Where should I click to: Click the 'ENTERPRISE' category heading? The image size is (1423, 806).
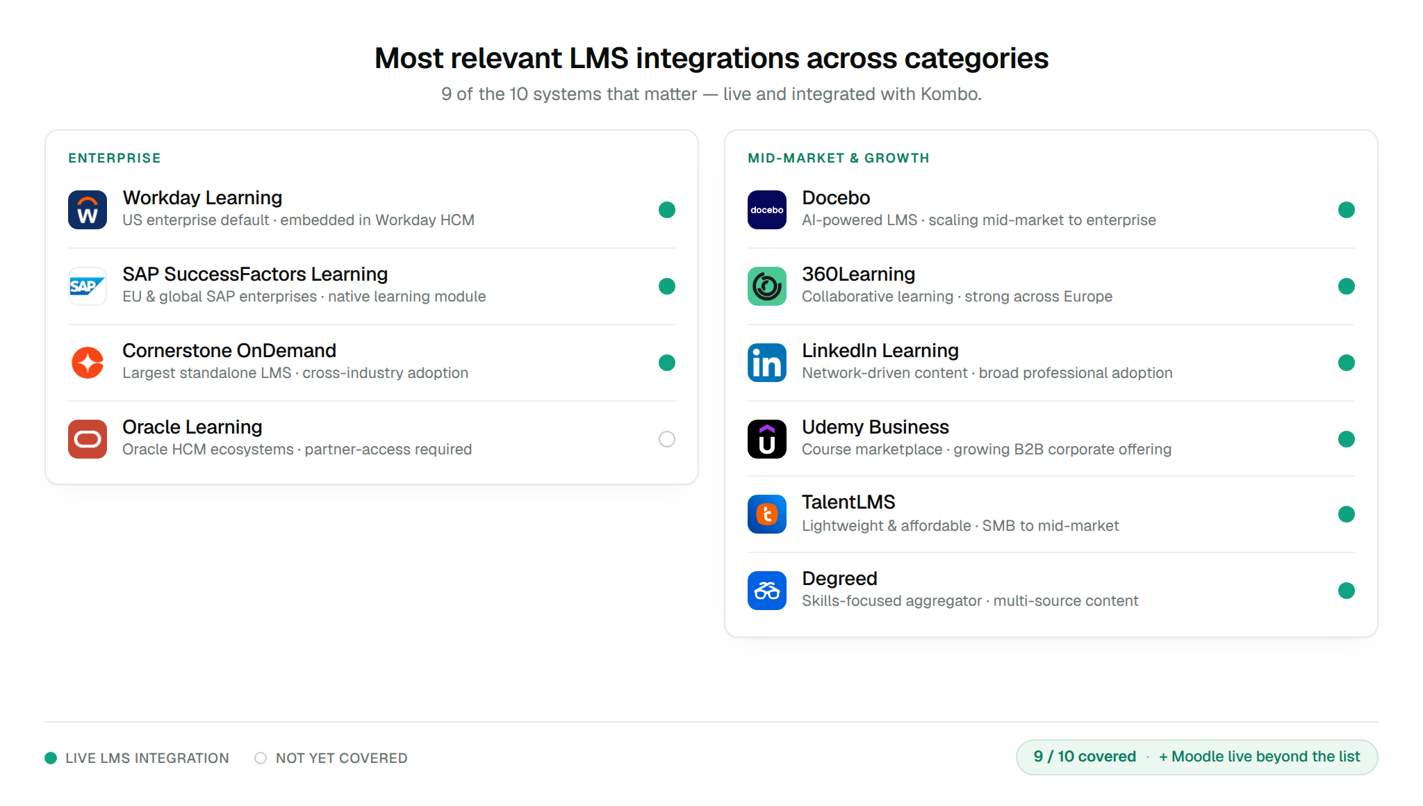tap(115, 158)
